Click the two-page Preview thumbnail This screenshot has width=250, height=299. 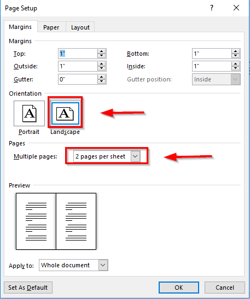click(56, 221)
